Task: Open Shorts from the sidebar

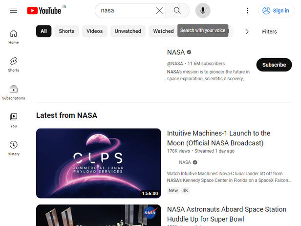Action: 14,65
